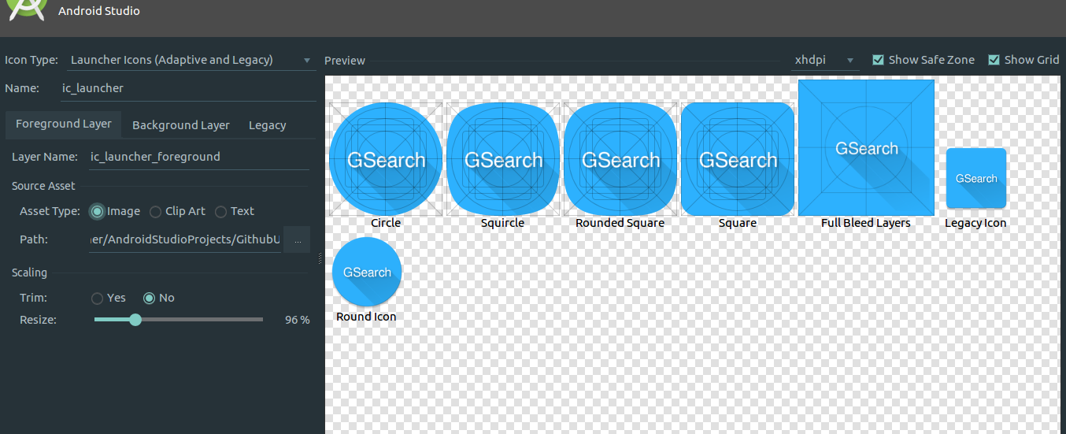Image resolution: width=1066 pixels, height=434 pixels.
Task: Switch to the Background Layer tab
Action: pos(181,125)
